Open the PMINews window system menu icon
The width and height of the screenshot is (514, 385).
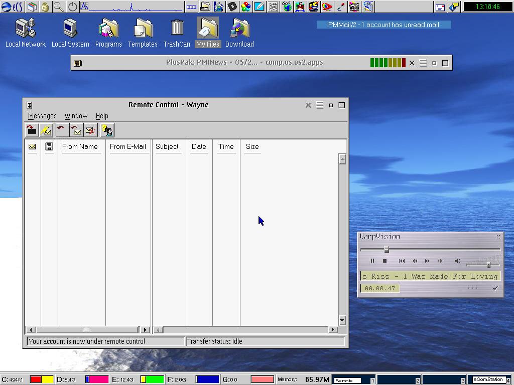coord(78,63)
